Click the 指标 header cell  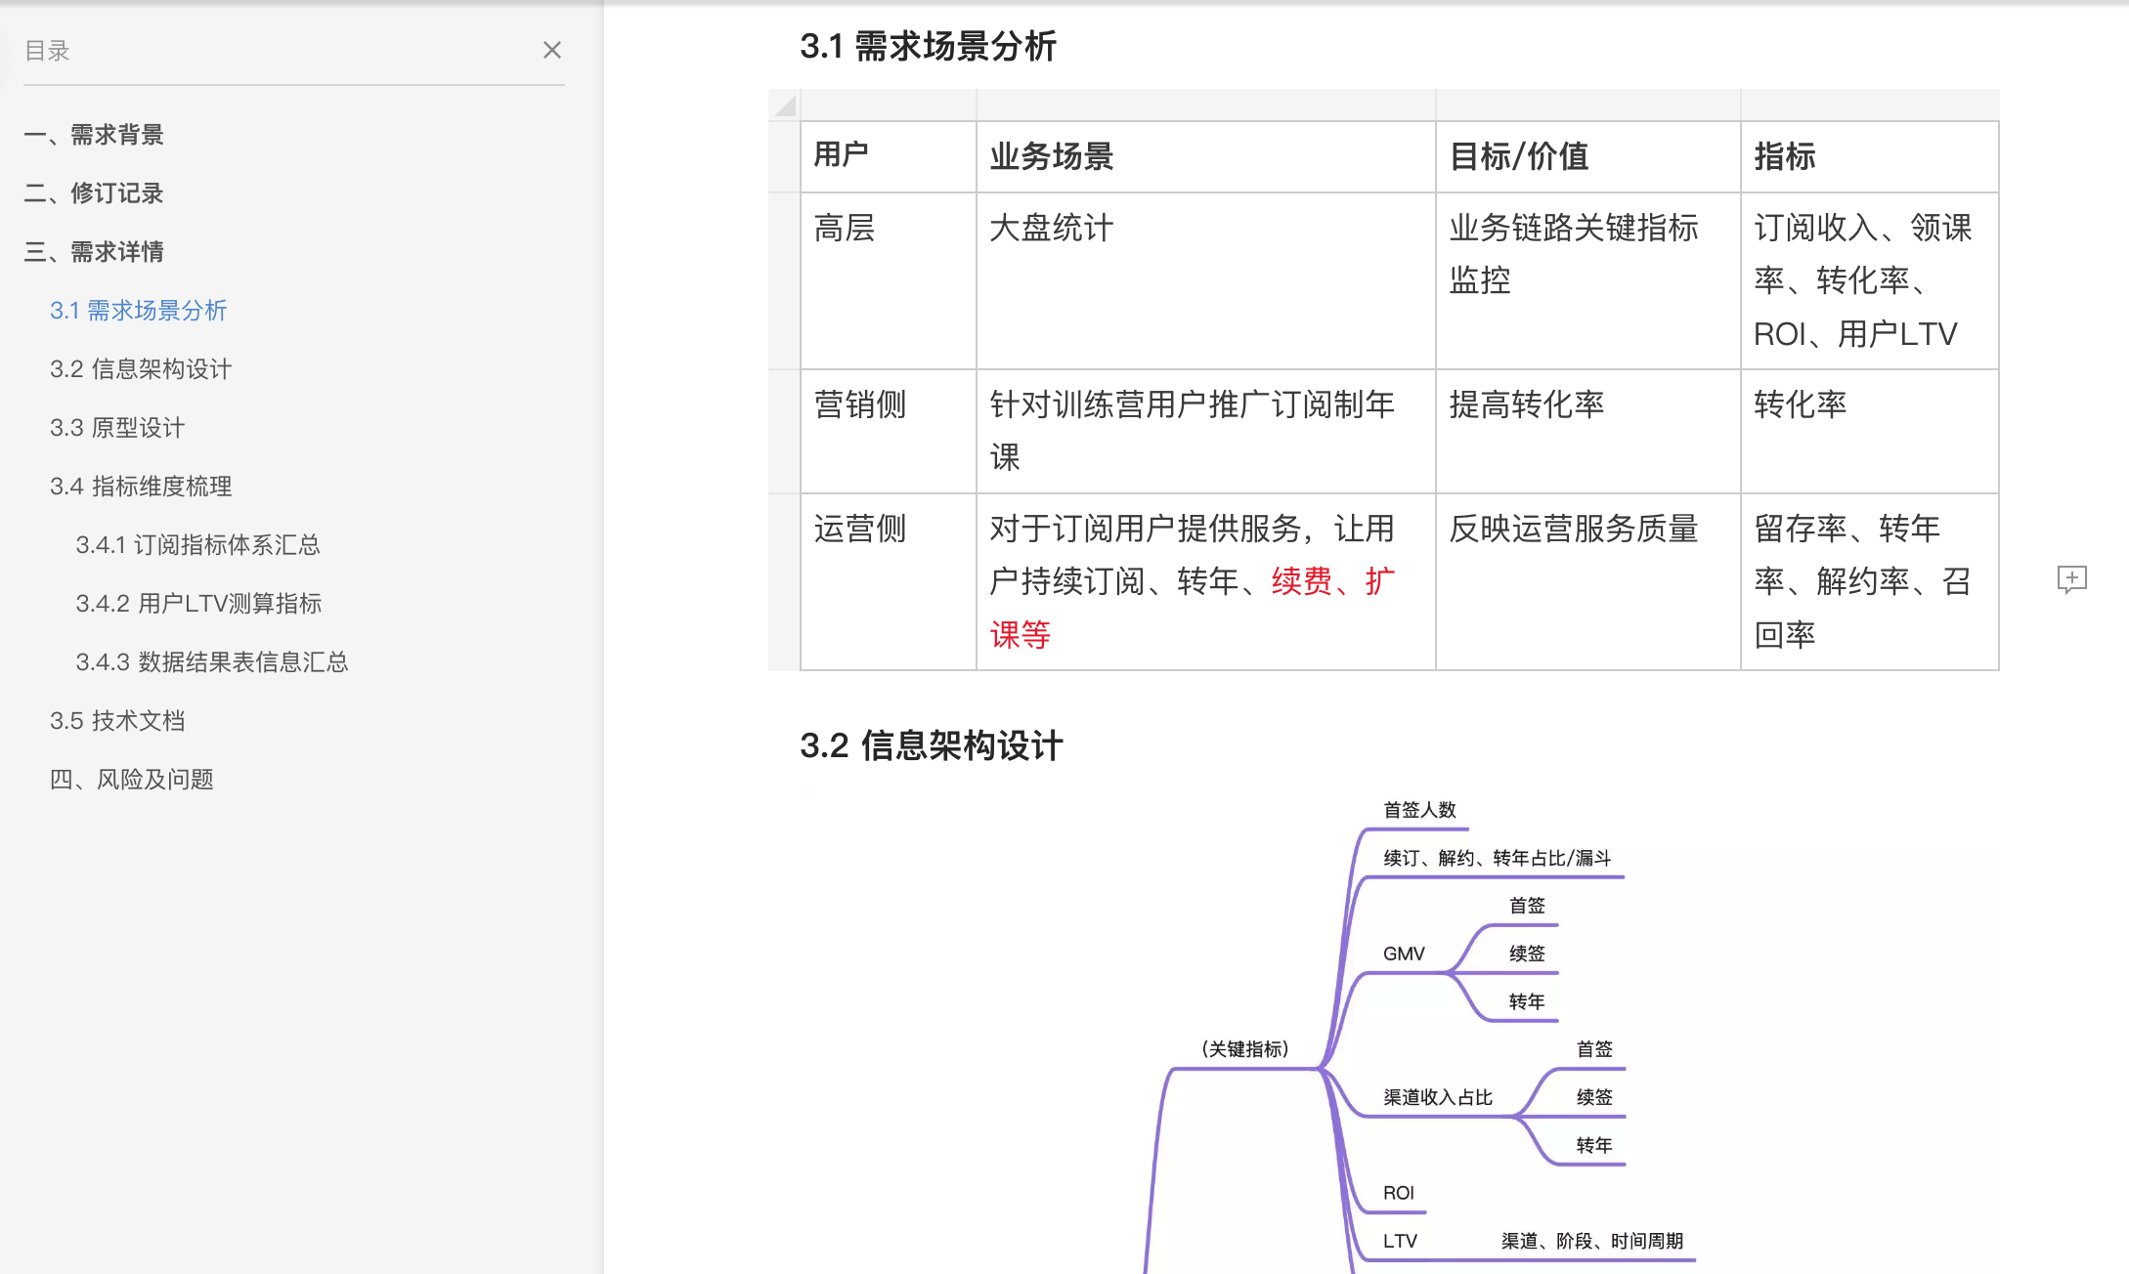click(x=1870, y=156)
